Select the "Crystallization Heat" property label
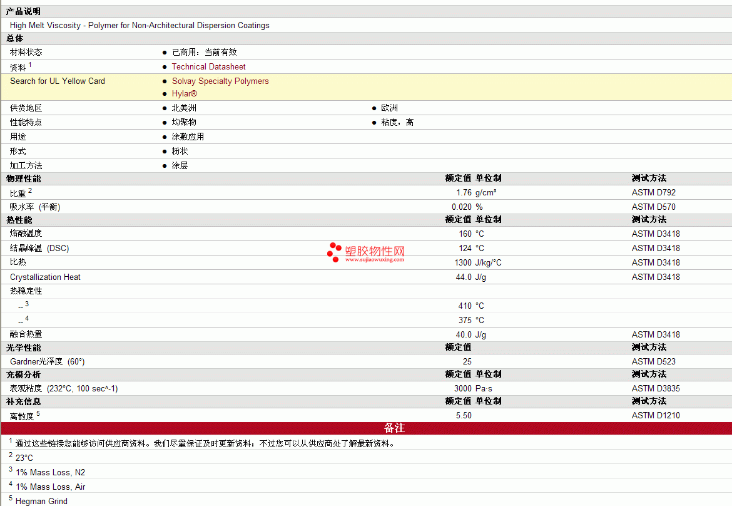732x506 pixels. click(x=45, y=277)
